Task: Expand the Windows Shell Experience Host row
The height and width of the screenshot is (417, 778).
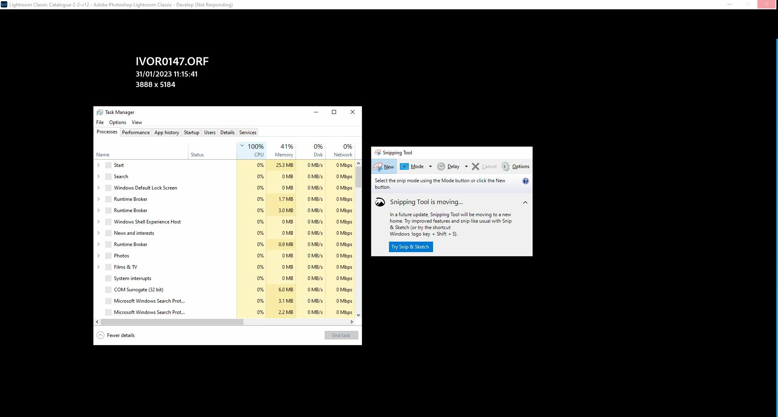Action: pyautogui.click(x=98, y=222)
